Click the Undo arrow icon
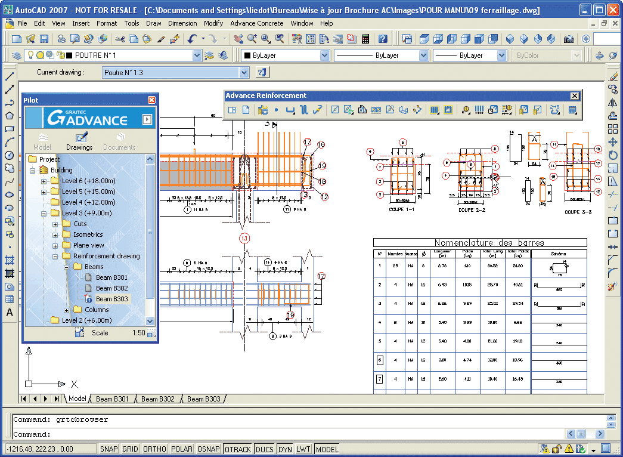This screenshot has width=623, height=457. [193, 39]
